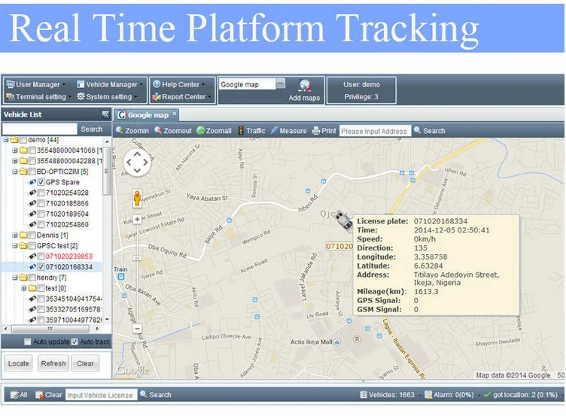566x416 pixels.
Task: Check the Auto update checkbox
Action: tap(28, 342)
